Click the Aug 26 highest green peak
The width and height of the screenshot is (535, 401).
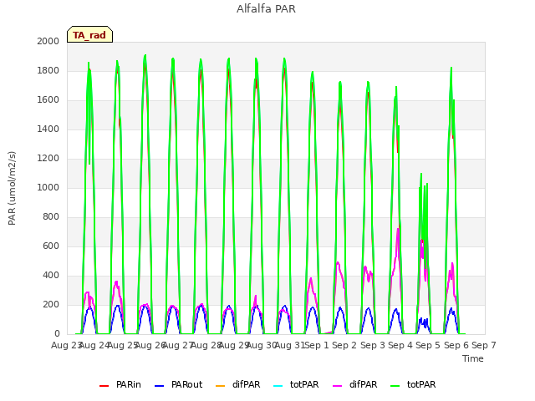[145, 55]
